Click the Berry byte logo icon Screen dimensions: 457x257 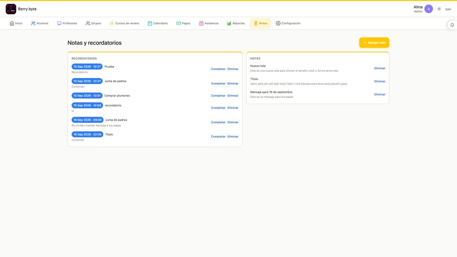point(11,9)
